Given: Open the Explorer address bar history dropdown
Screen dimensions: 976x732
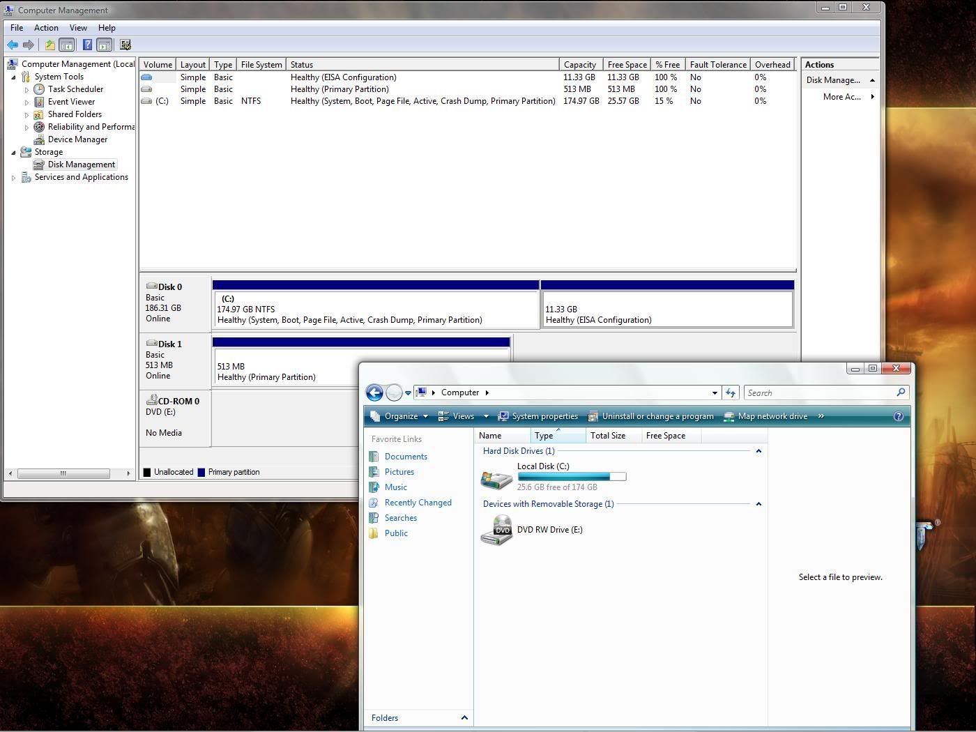Looking at the screenshot, I should coord(714,393).
